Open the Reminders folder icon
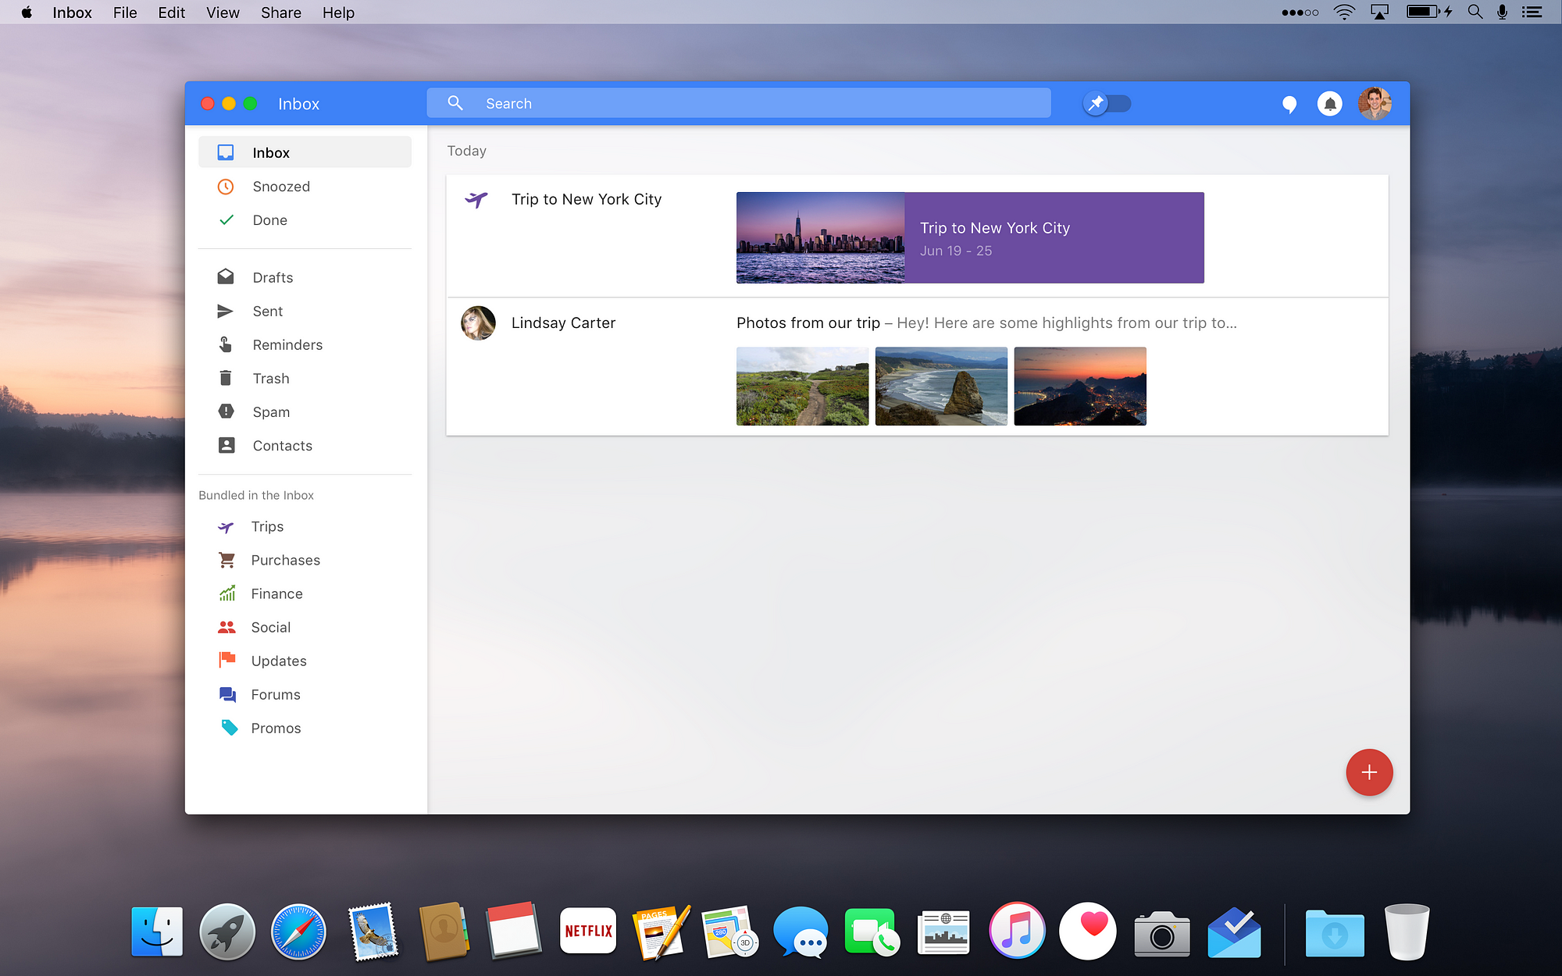 click(x=225, y=344)
